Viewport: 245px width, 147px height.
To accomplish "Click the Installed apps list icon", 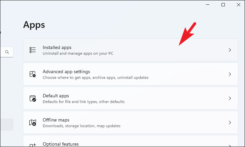I will [33, 50].
